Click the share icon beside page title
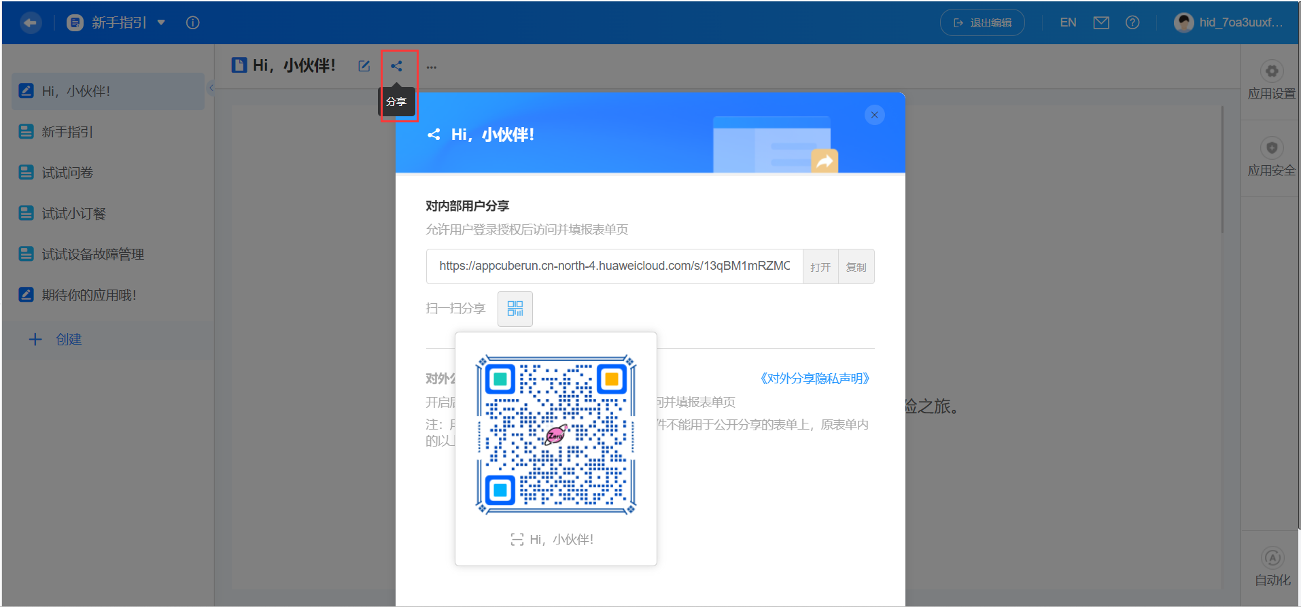The height and width of the screenshot is (607, 1301). click(396, 66)
